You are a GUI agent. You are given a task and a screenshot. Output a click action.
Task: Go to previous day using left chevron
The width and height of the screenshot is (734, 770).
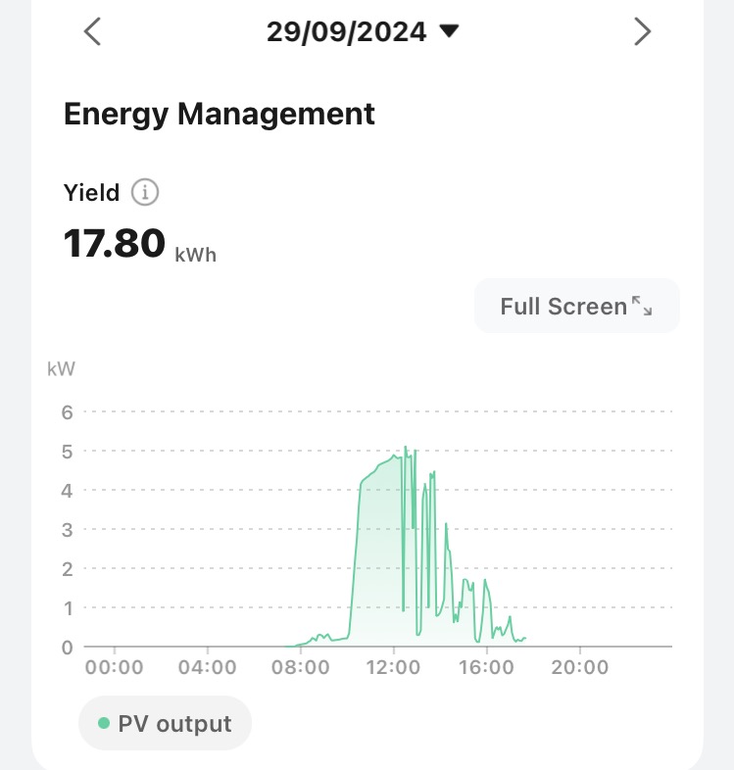pyautogui.click(x=92, y=32)
